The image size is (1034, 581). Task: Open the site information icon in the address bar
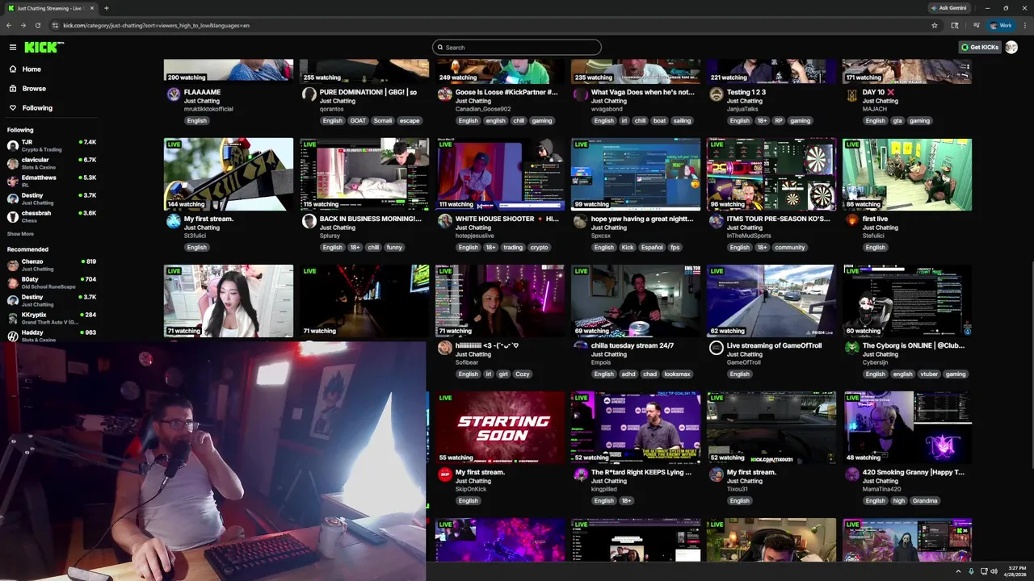click(55, 25)
